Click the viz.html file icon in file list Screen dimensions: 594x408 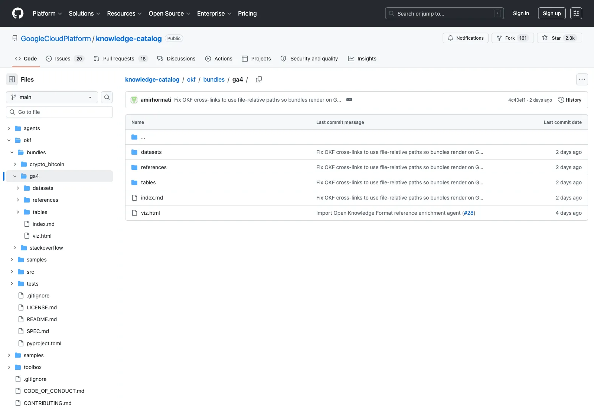[134, 213]
